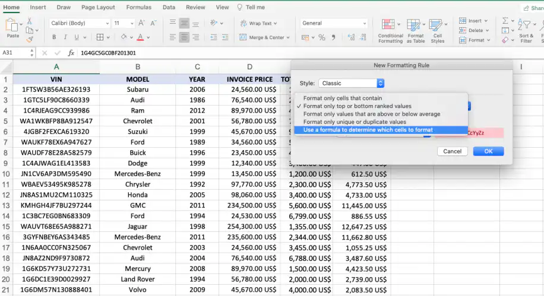Toggle Italic formatting
544x296 pixels.
(x=65, y=37)
